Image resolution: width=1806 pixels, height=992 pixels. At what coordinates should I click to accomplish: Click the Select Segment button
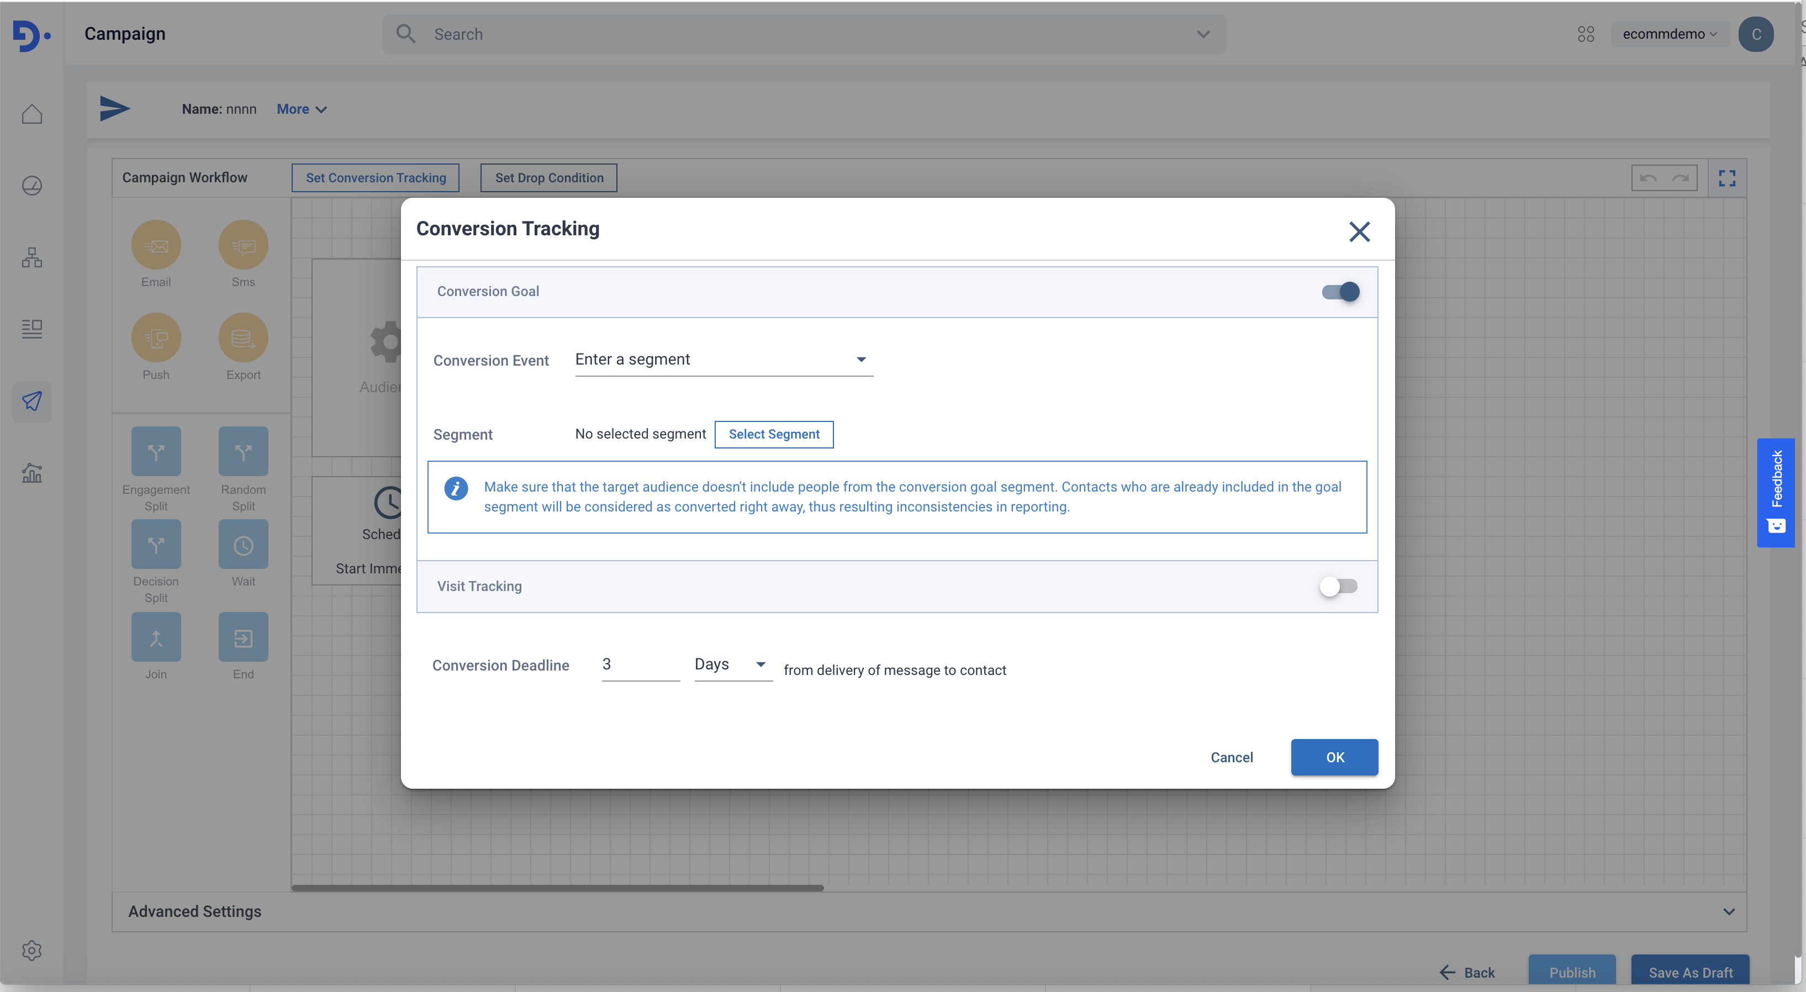coord(773,434)
